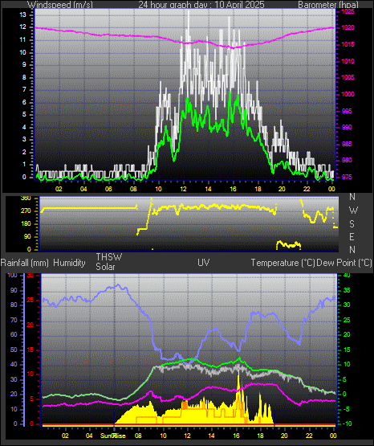Screen dimensions: 374x446
Task: Click hour 12 on windspeed chart time axis
Action: [x=183, y=189]
